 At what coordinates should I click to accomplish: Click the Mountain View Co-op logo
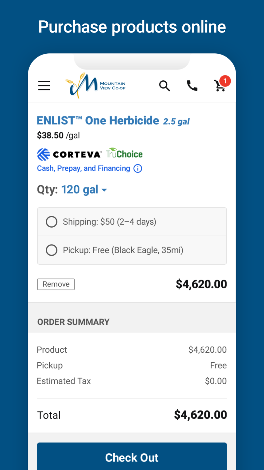tap(95, 85)
